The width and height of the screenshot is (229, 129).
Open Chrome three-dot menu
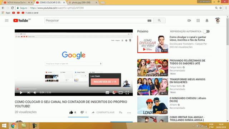[x=226, y=8]
